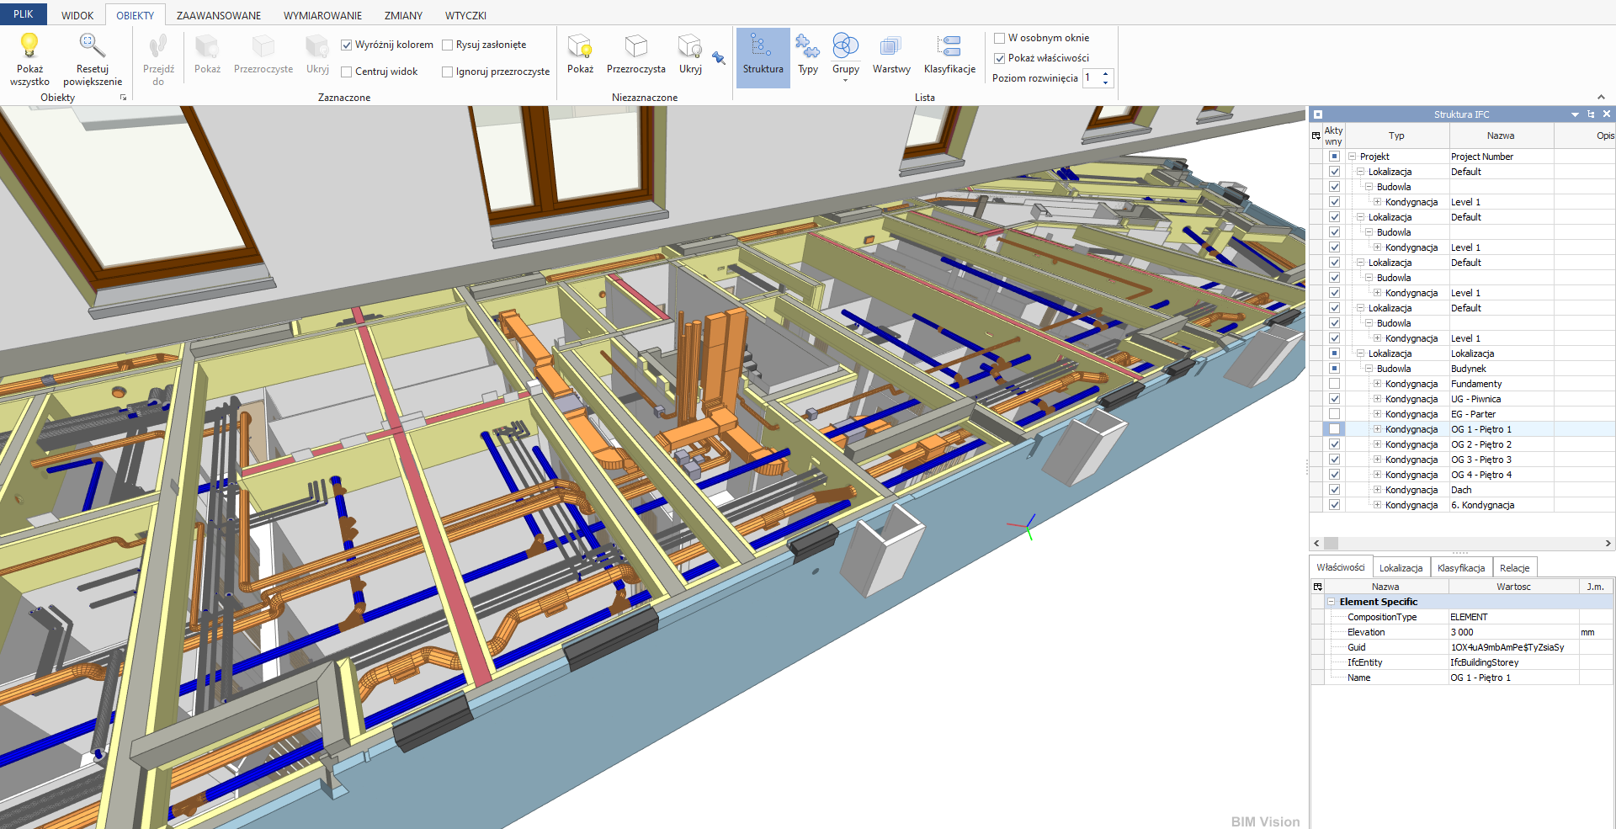Open the Klasyfikacja properties tab
This screenshot has height=829, width=1616.
(1461, 568)
